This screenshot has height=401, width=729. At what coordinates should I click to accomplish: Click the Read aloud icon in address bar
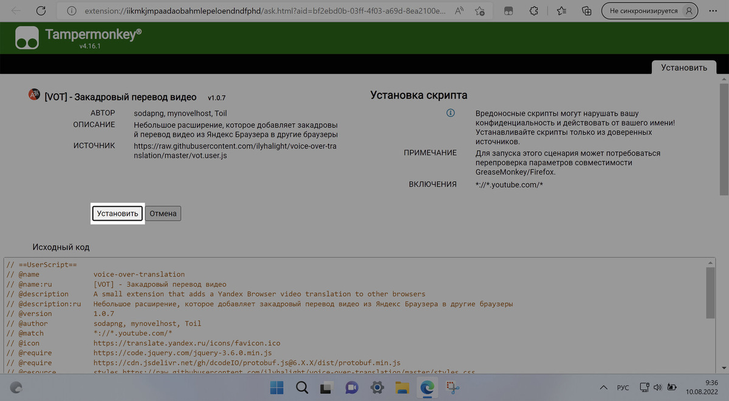(x=459, y=11)
